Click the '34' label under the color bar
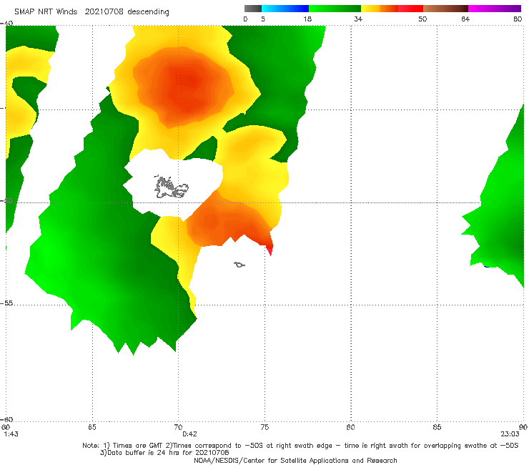529x465 pixels. pyautogui.click(x=358, y=19)
